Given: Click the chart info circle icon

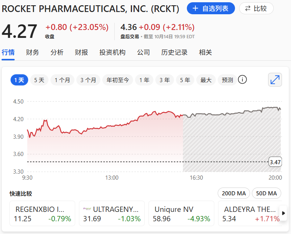Looking at the screenshot, I should point(242,79).
